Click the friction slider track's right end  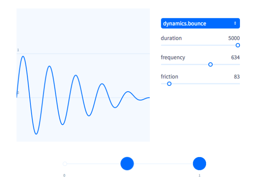point(239,84)
